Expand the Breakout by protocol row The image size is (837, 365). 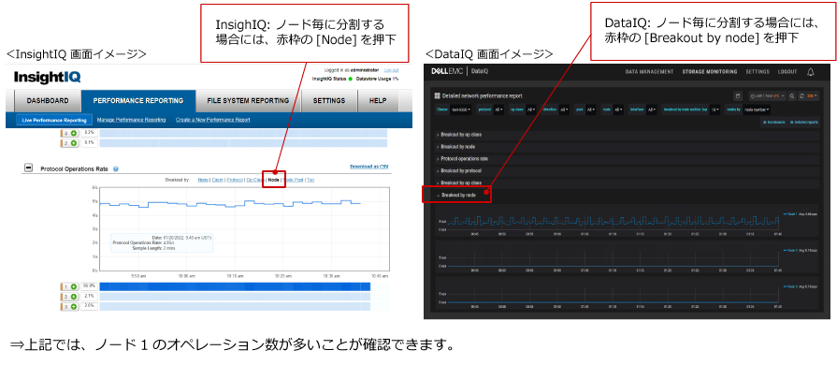[628, 171]
